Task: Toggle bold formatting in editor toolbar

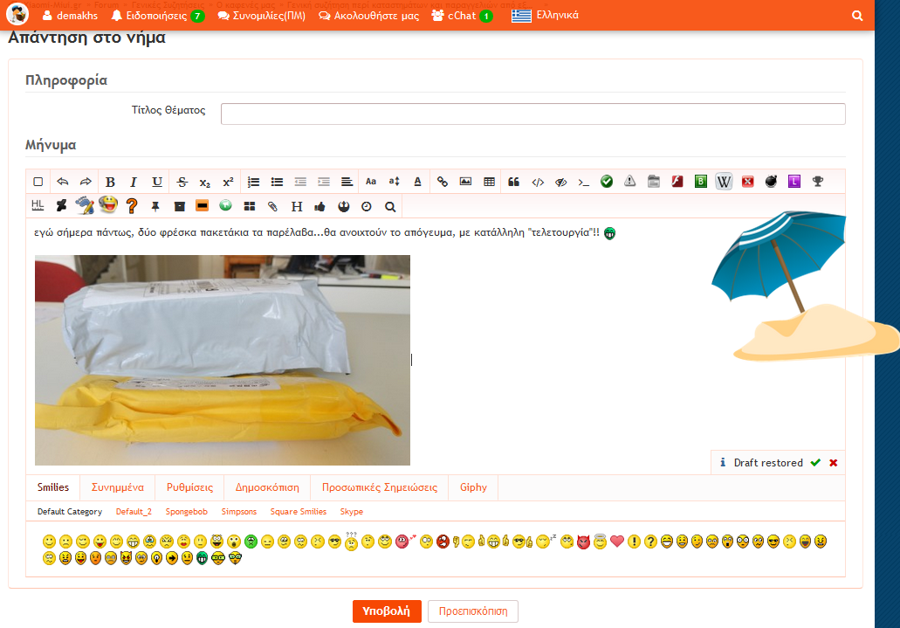Action: click(x=110, y=183)
